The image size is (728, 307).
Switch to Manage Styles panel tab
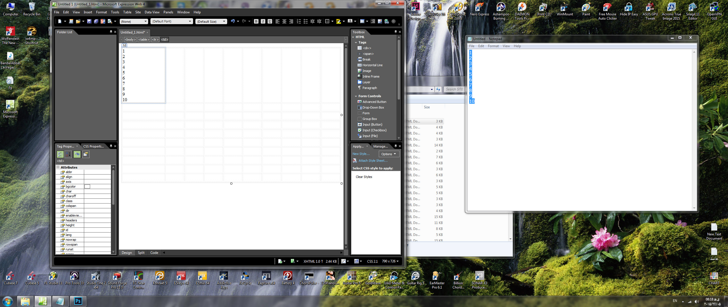click(x=380, y=146)
